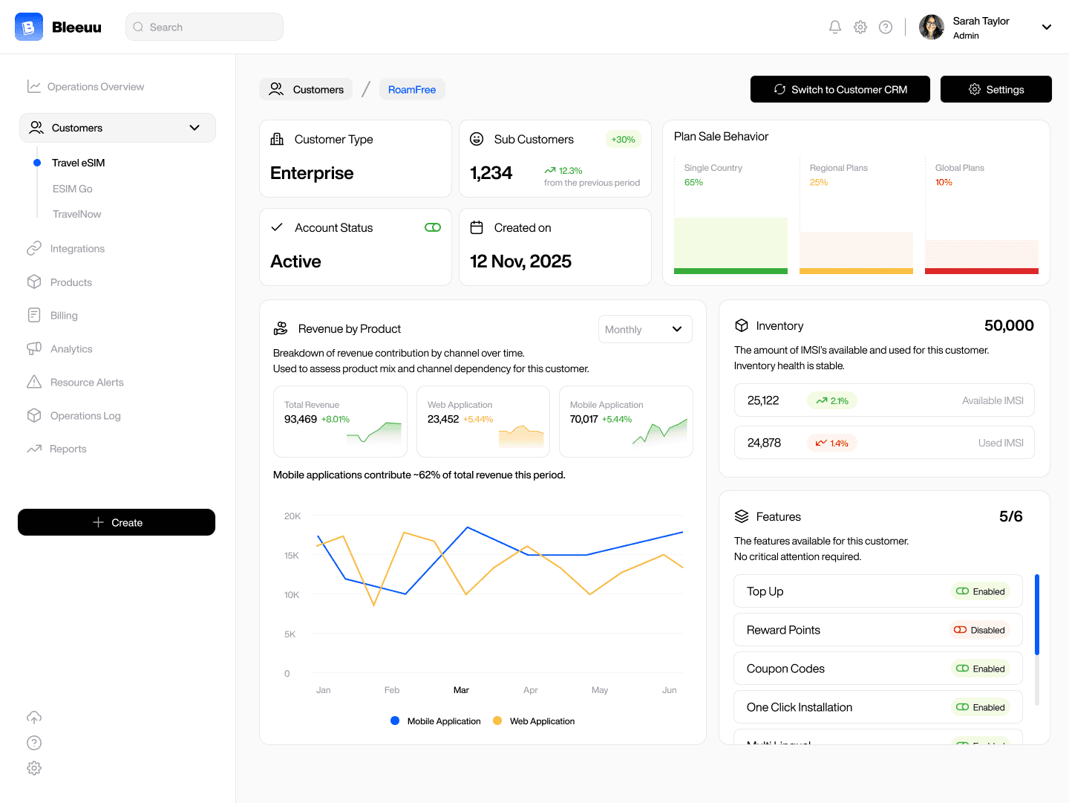
Task: Click the Inventory cube icon
Action: coord(741,325)
